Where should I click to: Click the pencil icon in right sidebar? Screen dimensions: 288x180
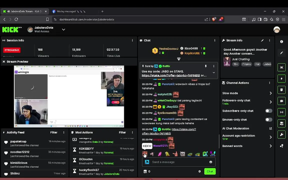[281, 53]
